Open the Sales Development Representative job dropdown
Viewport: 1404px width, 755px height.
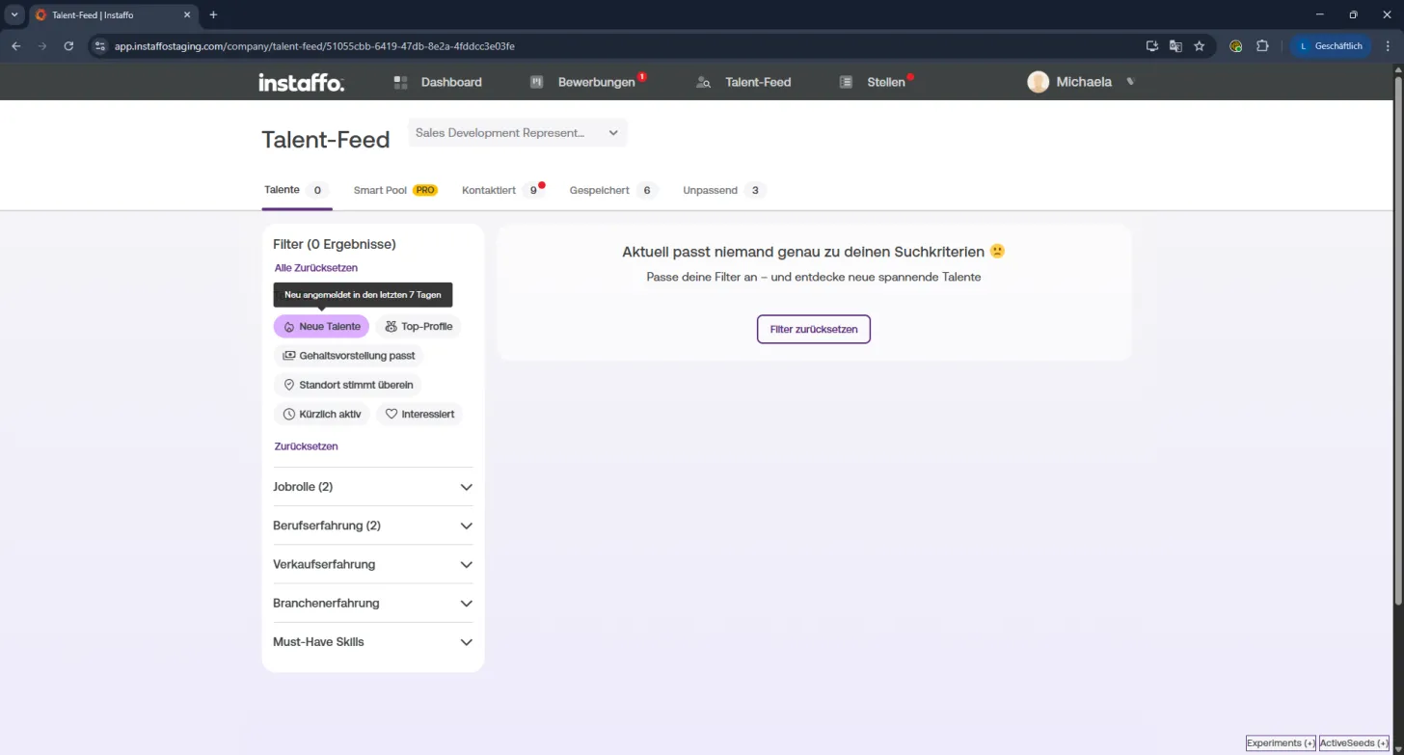(518, 133)
